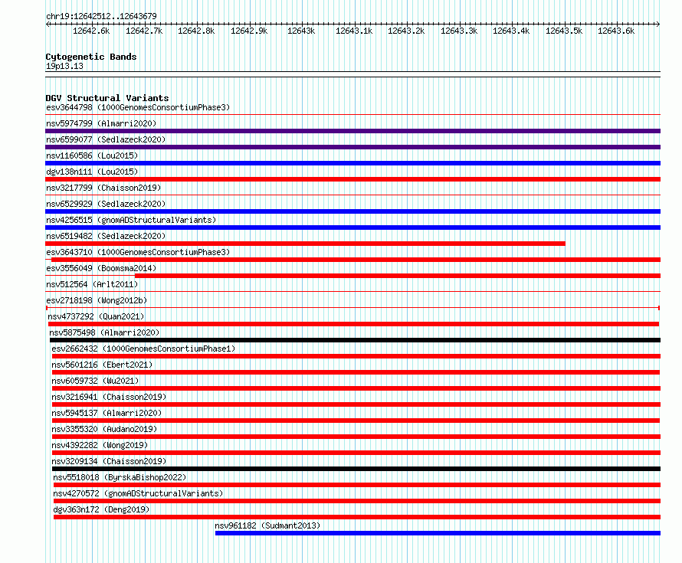Click the purple bar under nsv6599077
The image size is (682, 563).
pos(352,147)
